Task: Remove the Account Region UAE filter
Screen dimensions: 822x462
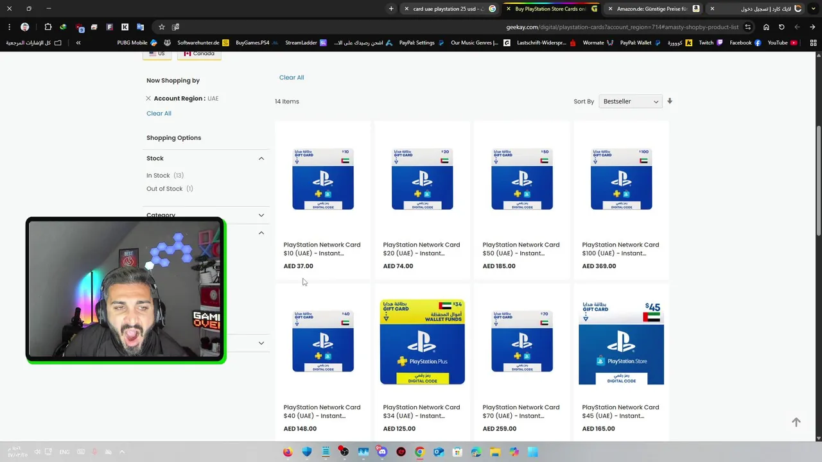Action: tap(148, 98)
